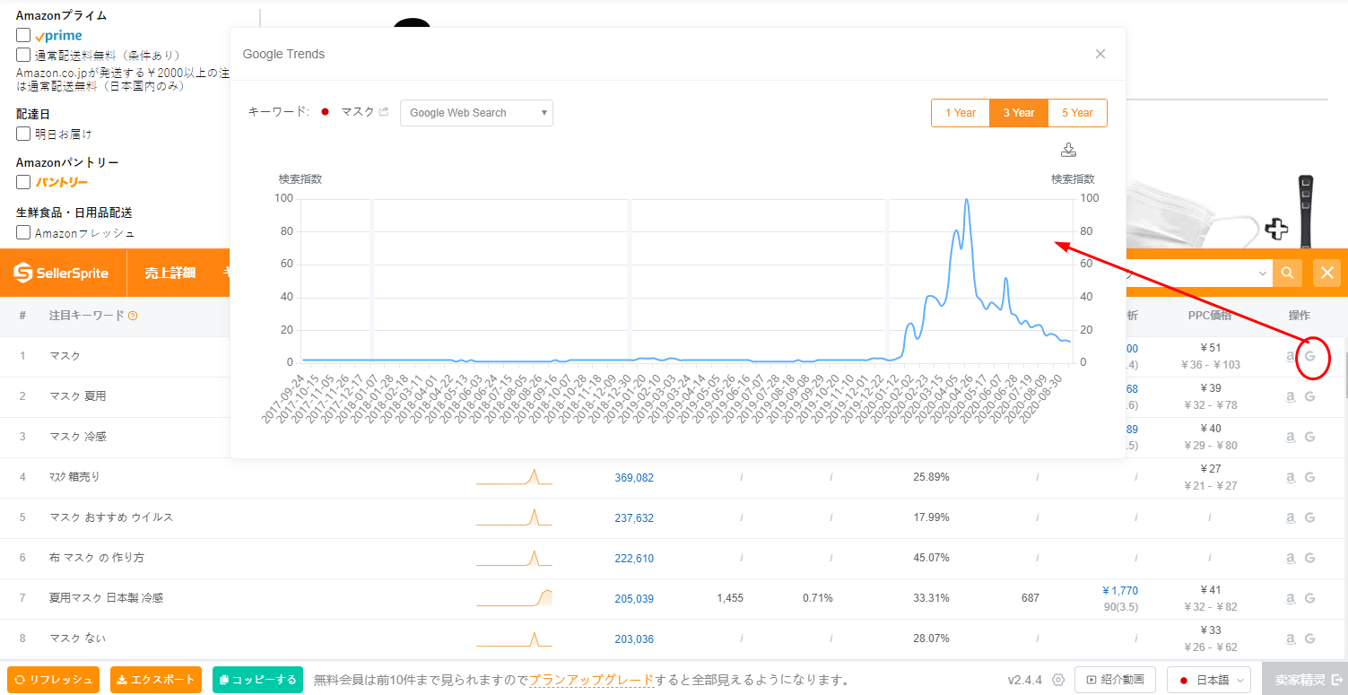The image size is (1348, 695).
Task: Open Amazon search for マスク おすすめ ウイルス row
Action: pyautogui.click(x=1290, y=517)
